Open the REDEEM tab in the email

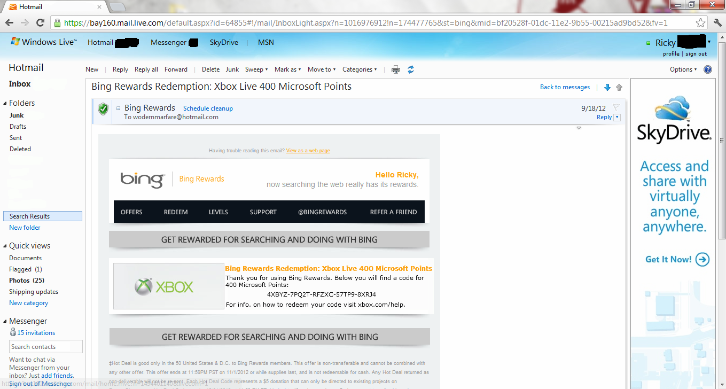[176, 212]
